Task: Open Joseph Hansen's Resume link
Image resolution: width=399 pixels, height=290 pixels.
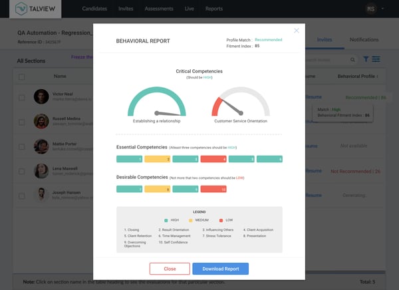Action: (x=313, y=196)
